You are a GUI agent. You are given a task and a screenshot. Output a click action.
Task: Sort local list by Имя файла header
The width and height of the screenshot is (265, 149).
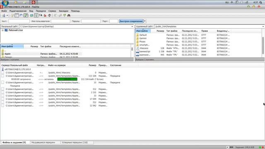12,46
